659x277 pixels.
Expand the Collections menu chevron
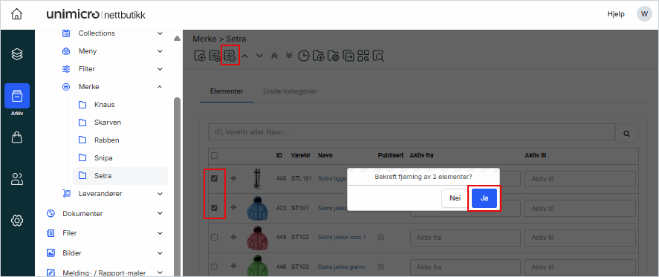160,33
